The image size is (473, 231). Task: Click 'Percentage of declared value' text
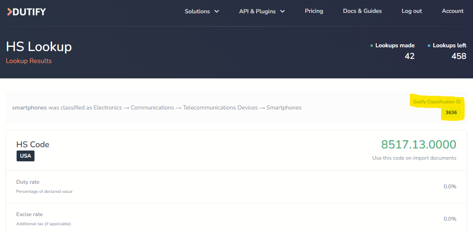coord(44,191)
